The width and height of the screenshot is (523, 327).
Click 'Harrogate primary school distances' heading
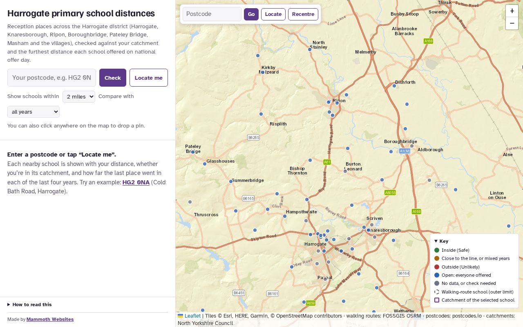81,13
